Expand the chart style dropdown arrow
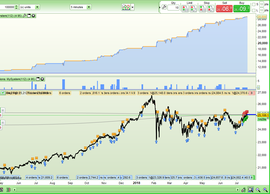 click(132, 7)
